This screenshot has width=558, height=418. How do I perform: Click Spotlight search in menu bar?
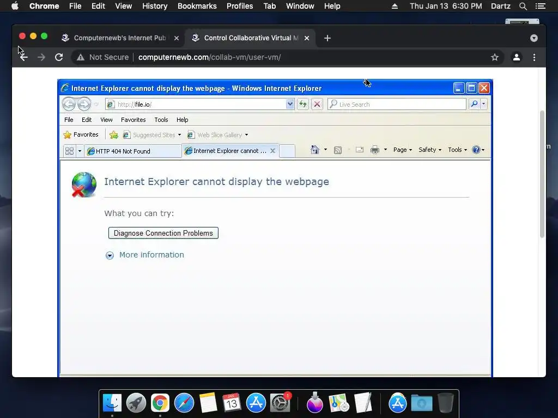tap(523, 6)
